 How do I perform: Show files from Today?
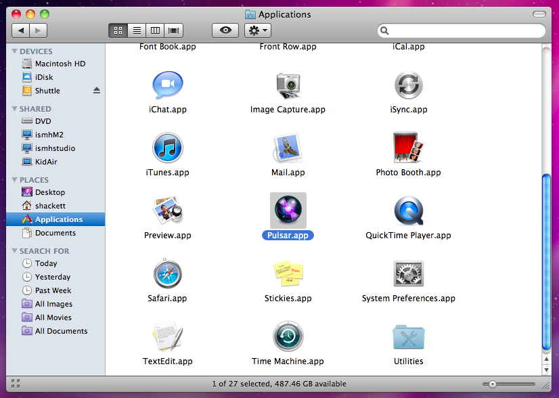pyautogui.click(x=55, y=263)
